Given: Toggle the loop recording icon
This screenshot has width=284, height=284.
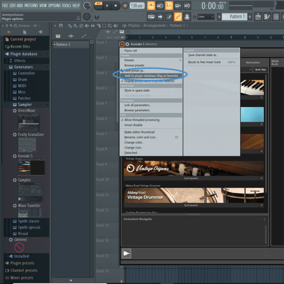Looking at the screenshot, I should [187, 6].
